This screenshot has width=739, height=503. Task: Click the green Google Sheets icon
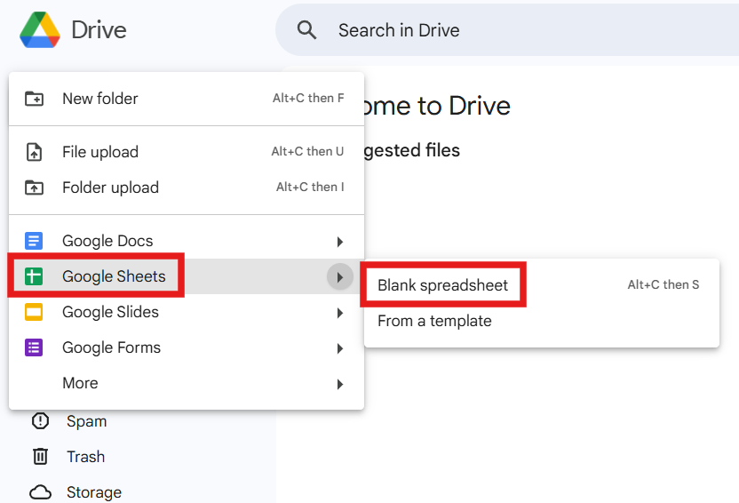(34, 276)
